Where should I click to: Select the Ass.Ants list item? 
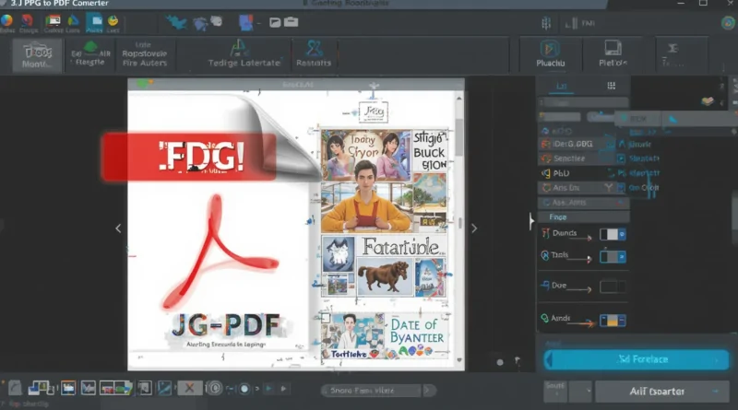tap(583, 203)
